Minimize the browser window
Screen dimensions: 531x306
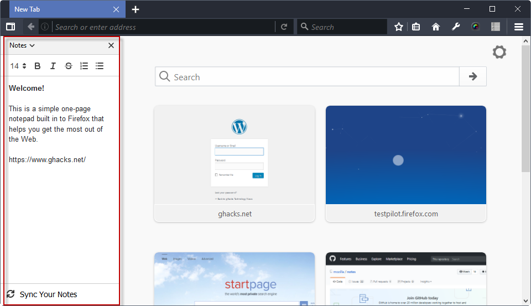pos(467,9)
